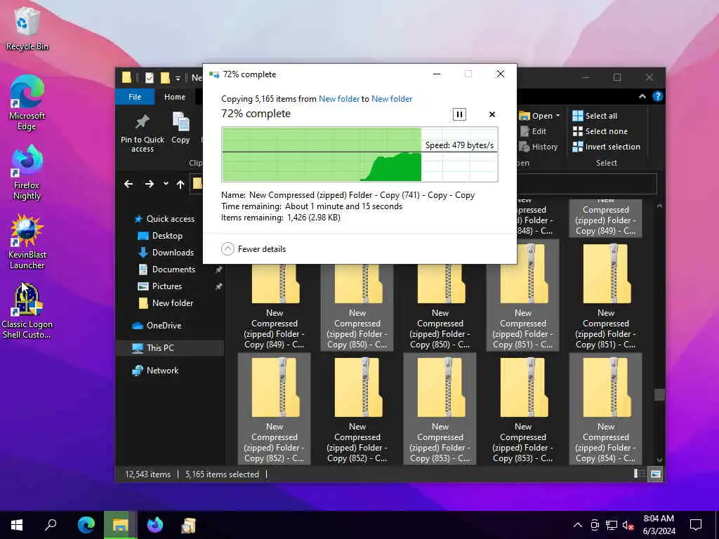Viewport: 719px width, 539px height.
Task: Click the file list scroll-down arrow
Action: [659, 460]
